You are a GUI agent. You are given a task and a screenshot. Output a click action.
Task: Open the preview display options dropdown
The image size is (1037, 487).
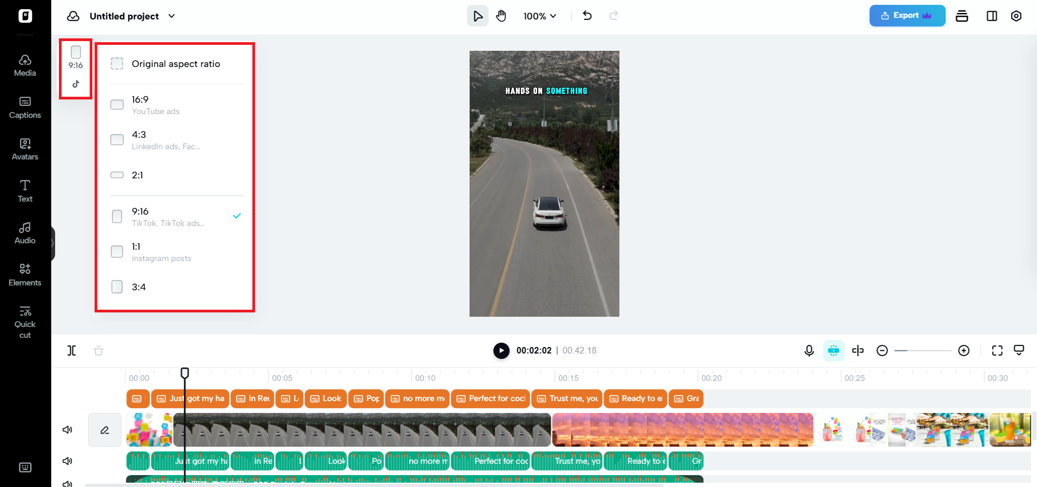point(1019,350)
